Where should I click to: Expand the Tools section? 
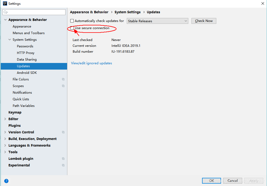coord(5,152)
